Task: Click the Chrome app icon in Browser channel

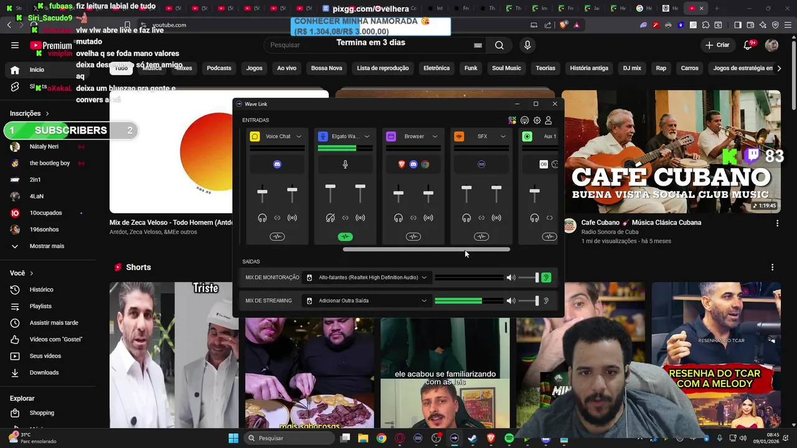Action: click(x=425, y=164)
